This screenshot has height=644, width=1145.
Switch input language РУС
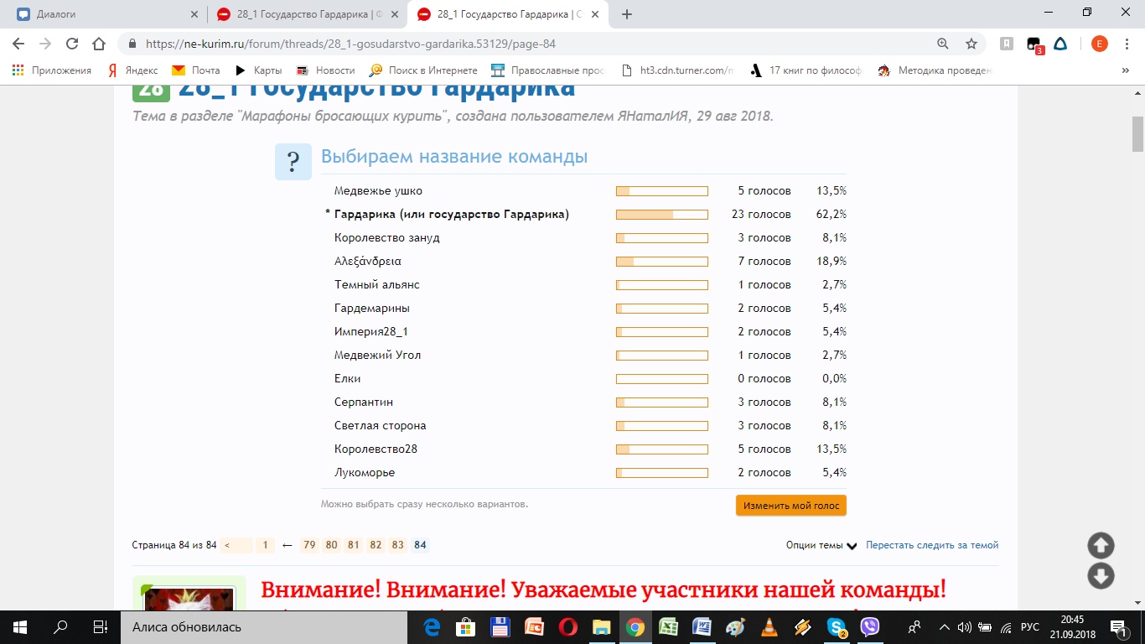pos(1030,627)
